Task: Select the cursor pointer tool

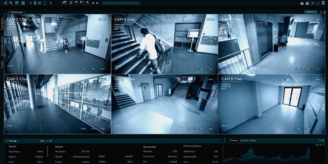Action: pos(51,3)
